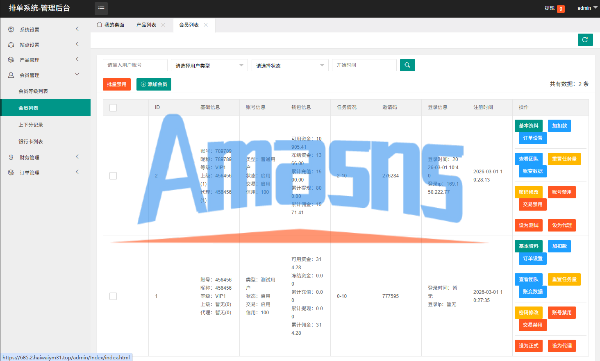Screen dimensions: 600x361
Task: Click 设为正式 for member 456456
Action: pos(529,346)
